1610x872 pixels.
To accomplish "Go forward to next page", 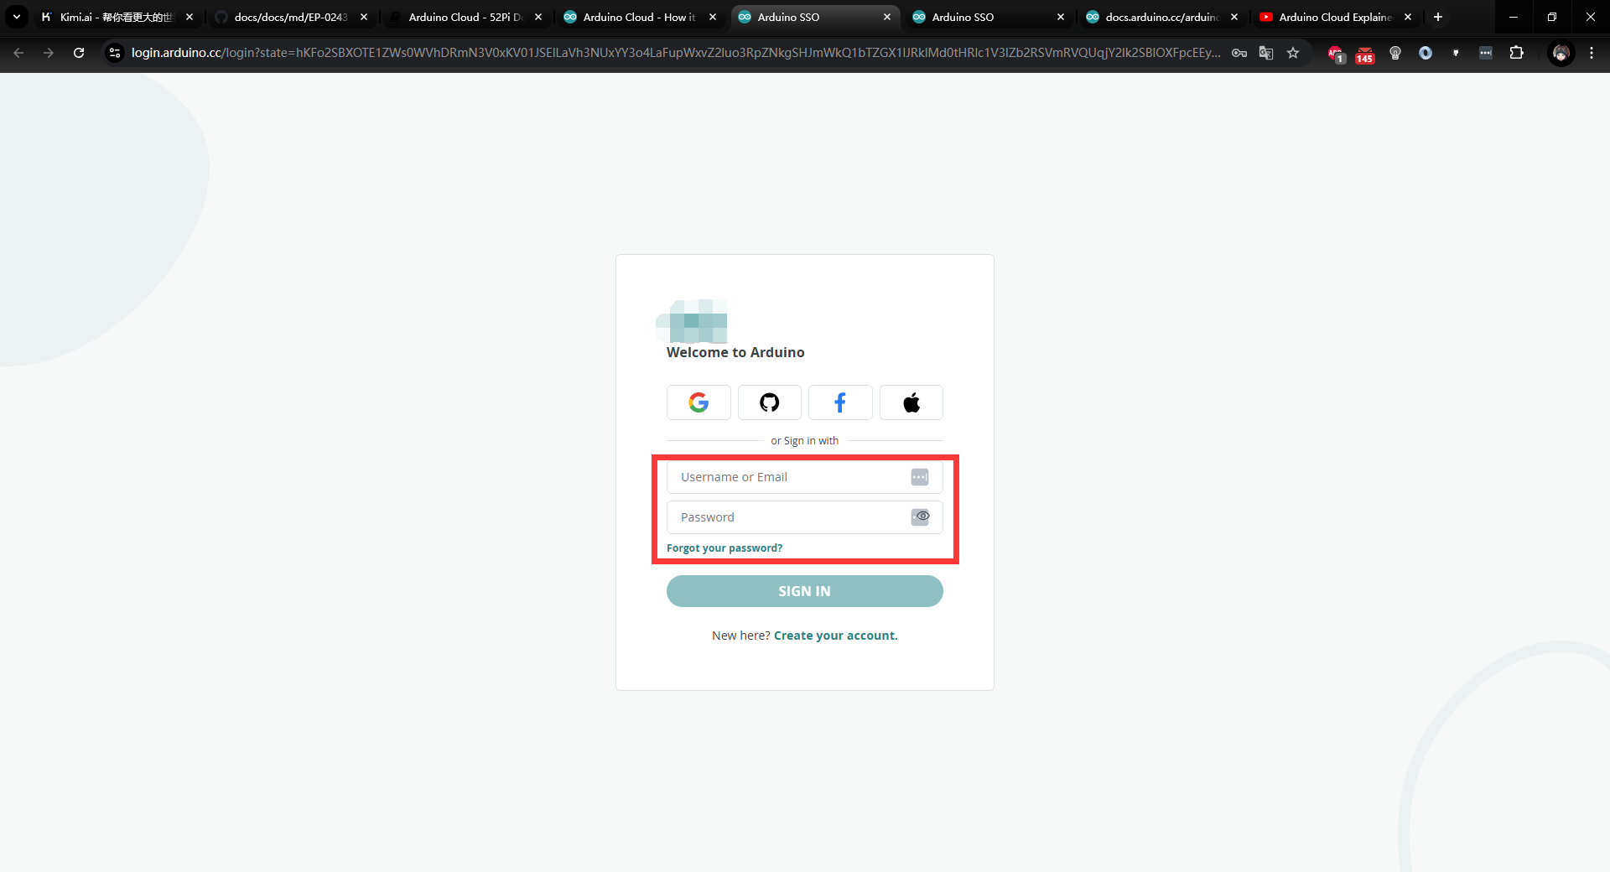I will coord(49,53).
